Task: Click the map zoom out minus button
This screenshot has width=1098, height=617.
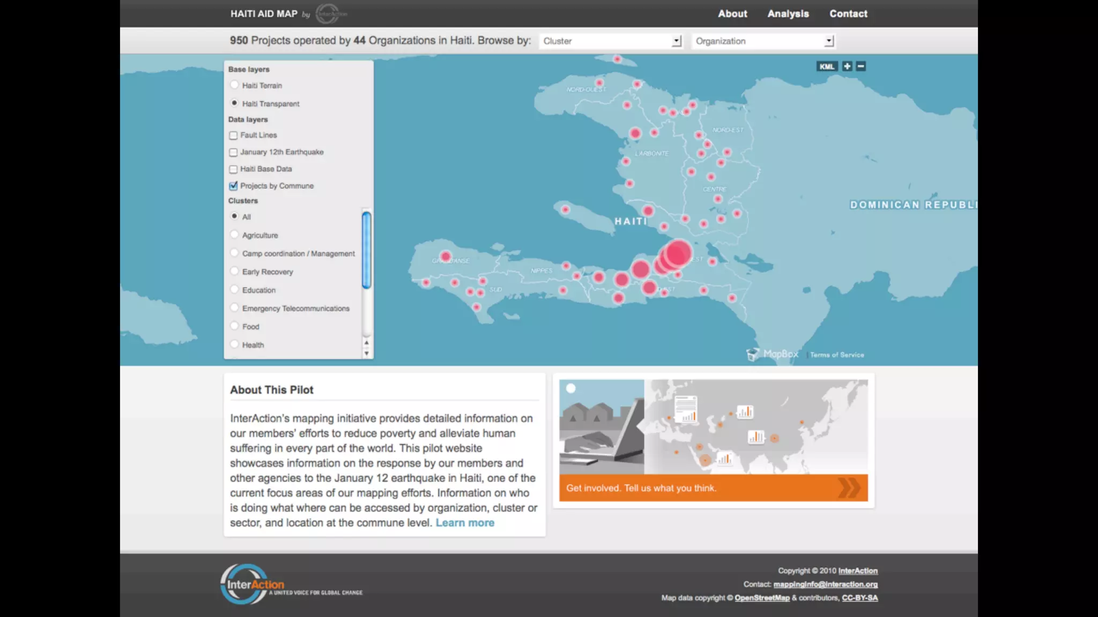Action: (861, 66)
